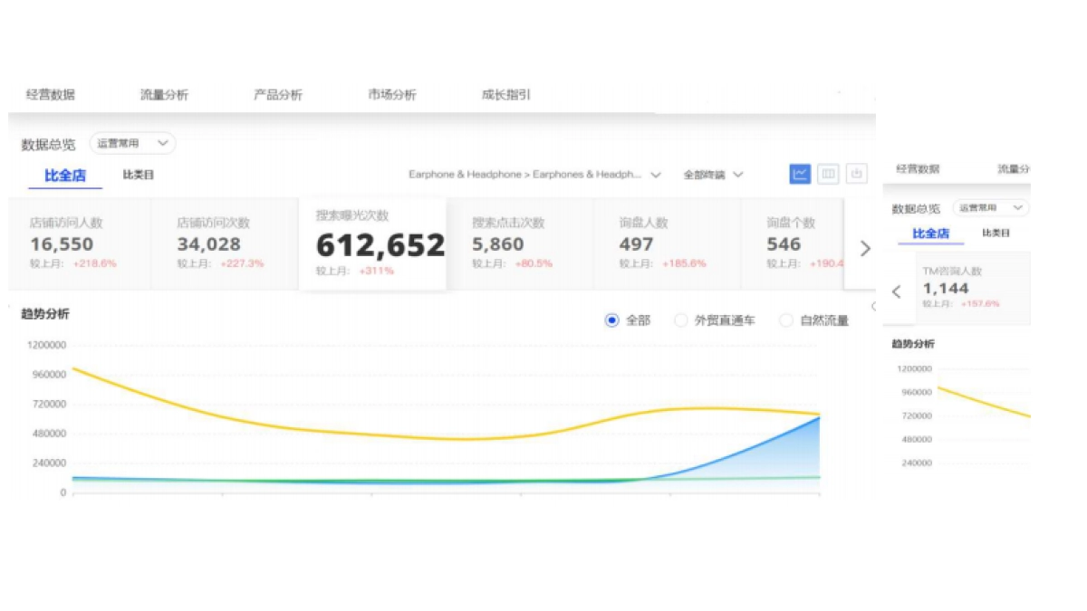The image size is (1087, 611).
Task: Click the download data icon
Action: point(856,174)
